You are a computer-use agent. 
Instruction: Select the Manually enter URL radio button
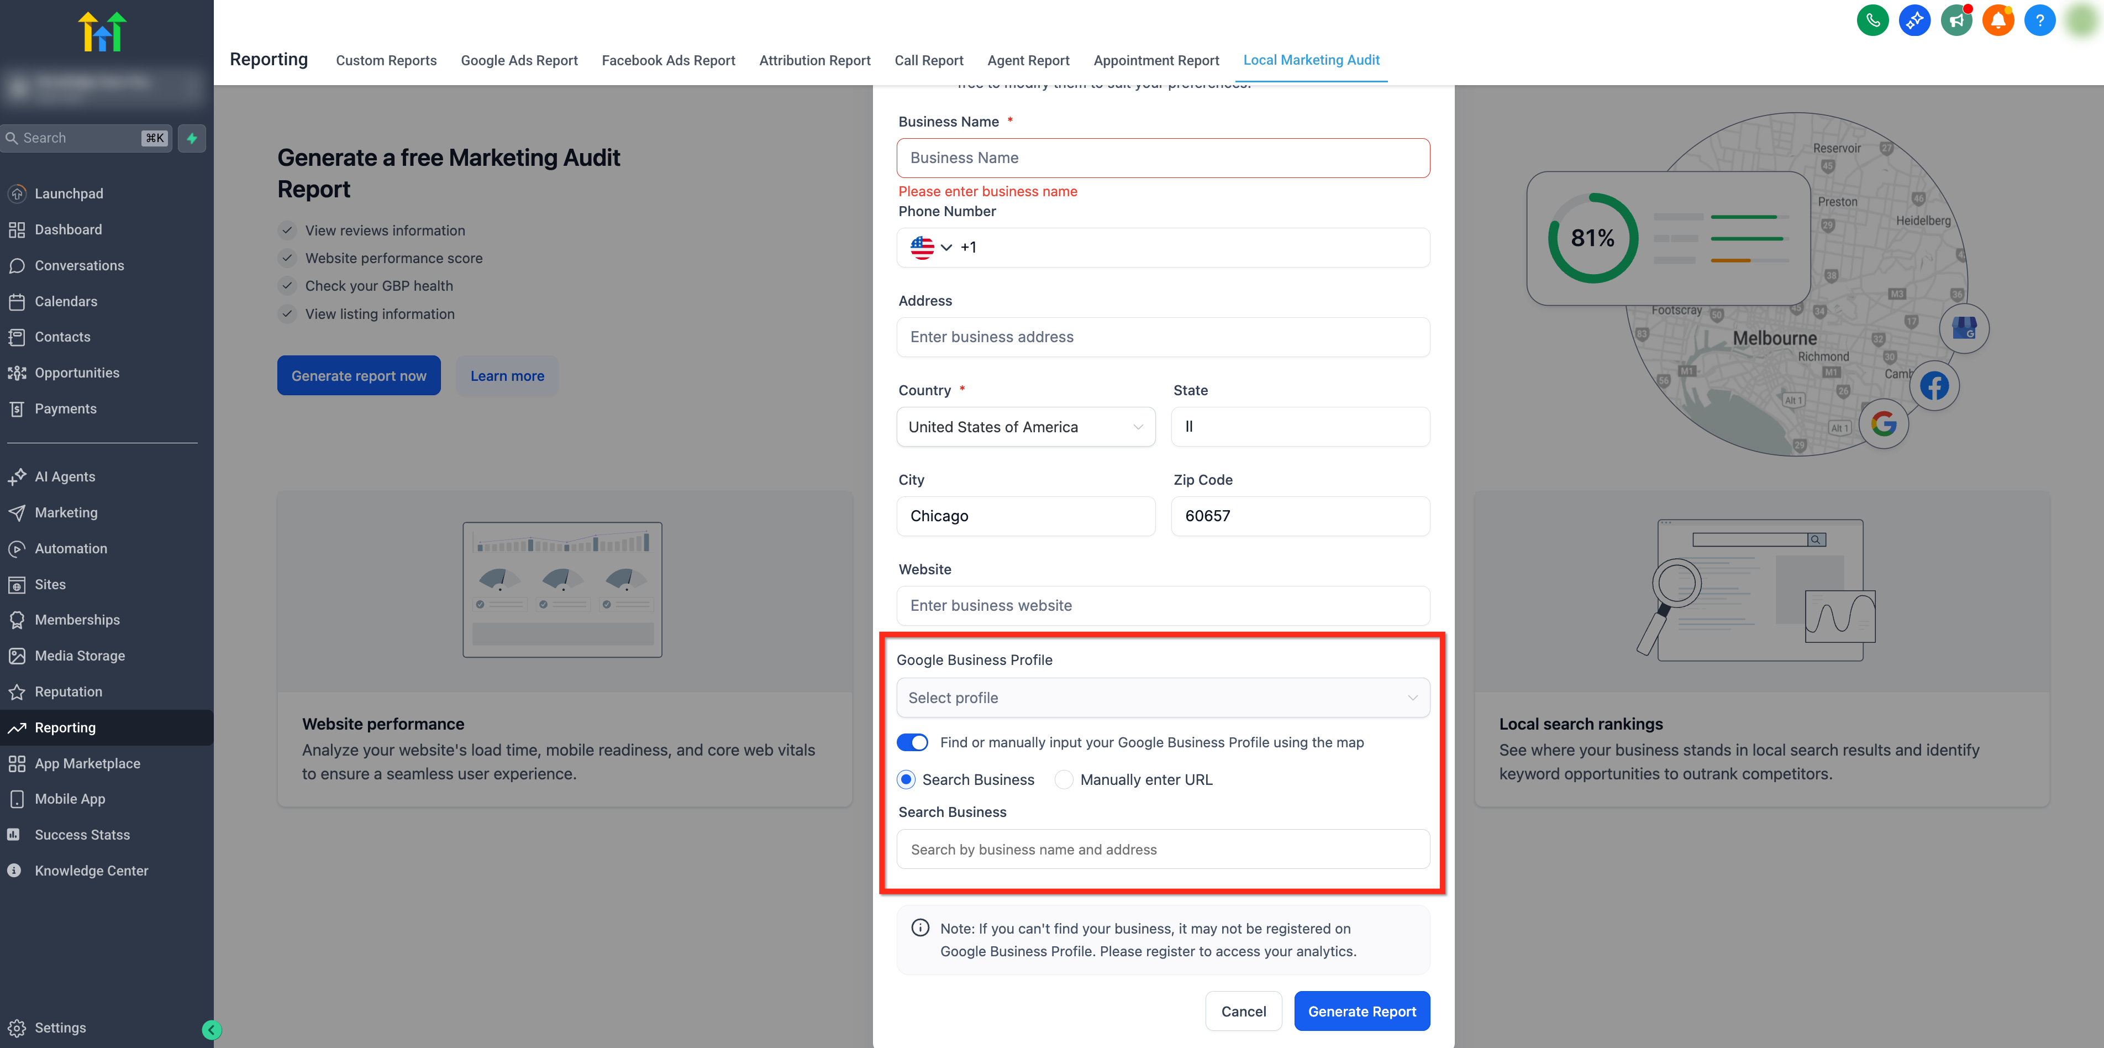point(1064,779)
